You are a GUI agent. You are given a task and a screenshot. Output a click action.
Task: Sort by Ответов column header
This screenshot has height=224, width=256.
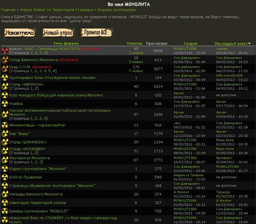tap(134, 44)
